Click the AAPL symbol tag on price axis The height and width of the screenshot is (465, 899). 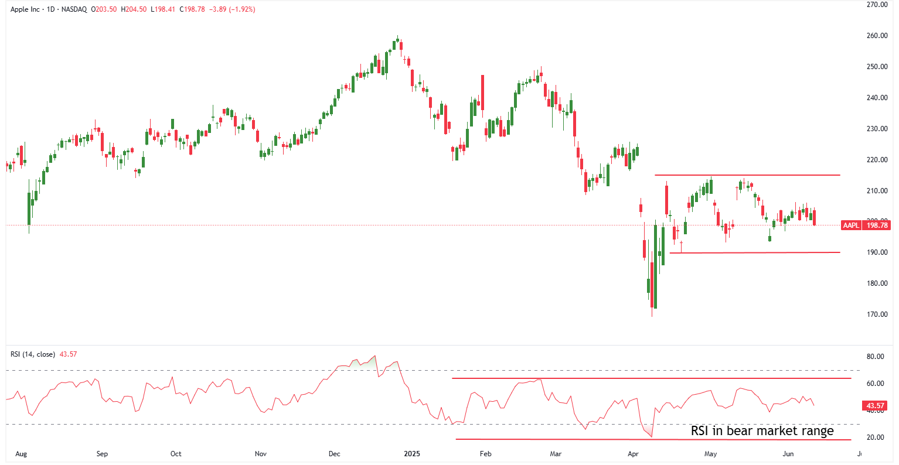850,225
